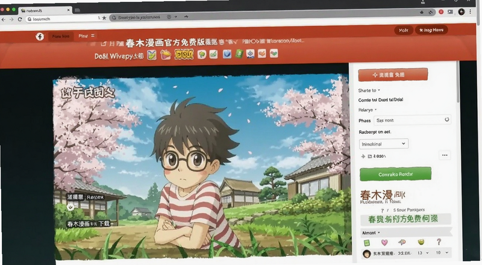Open the dropdown arrow next to 13

[427, 253]
